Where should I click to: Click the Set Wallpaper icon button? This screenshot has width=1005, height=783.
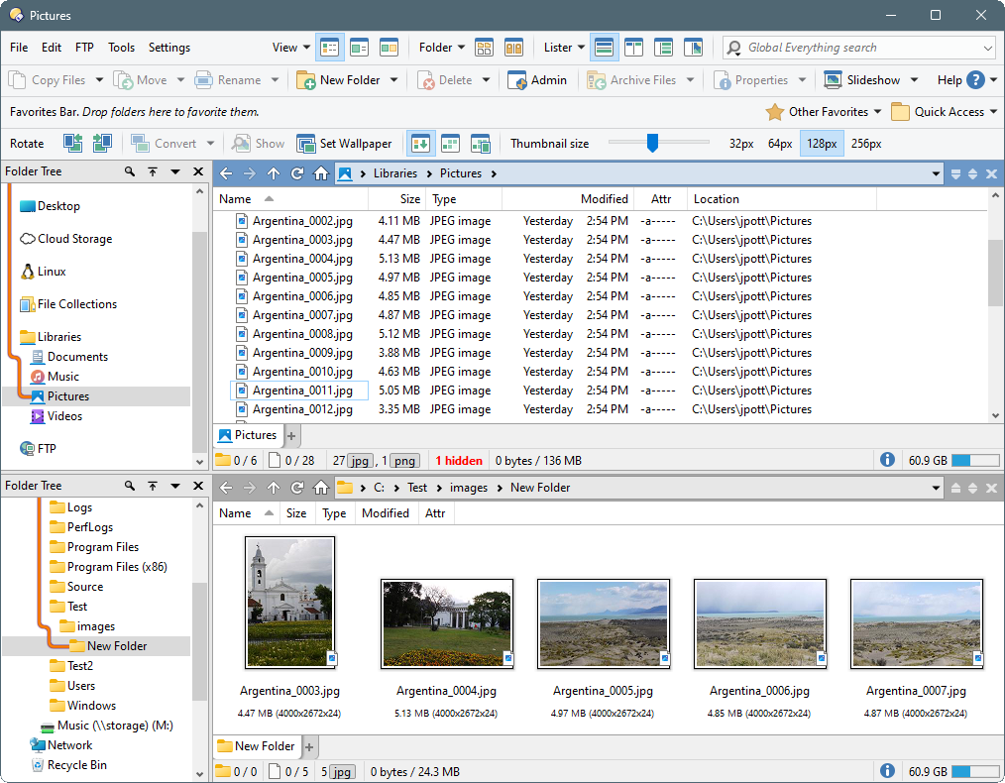click(306, 144)
